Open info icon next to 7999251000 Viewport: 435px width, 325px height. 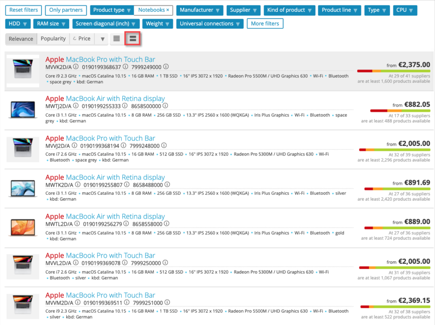167,303
